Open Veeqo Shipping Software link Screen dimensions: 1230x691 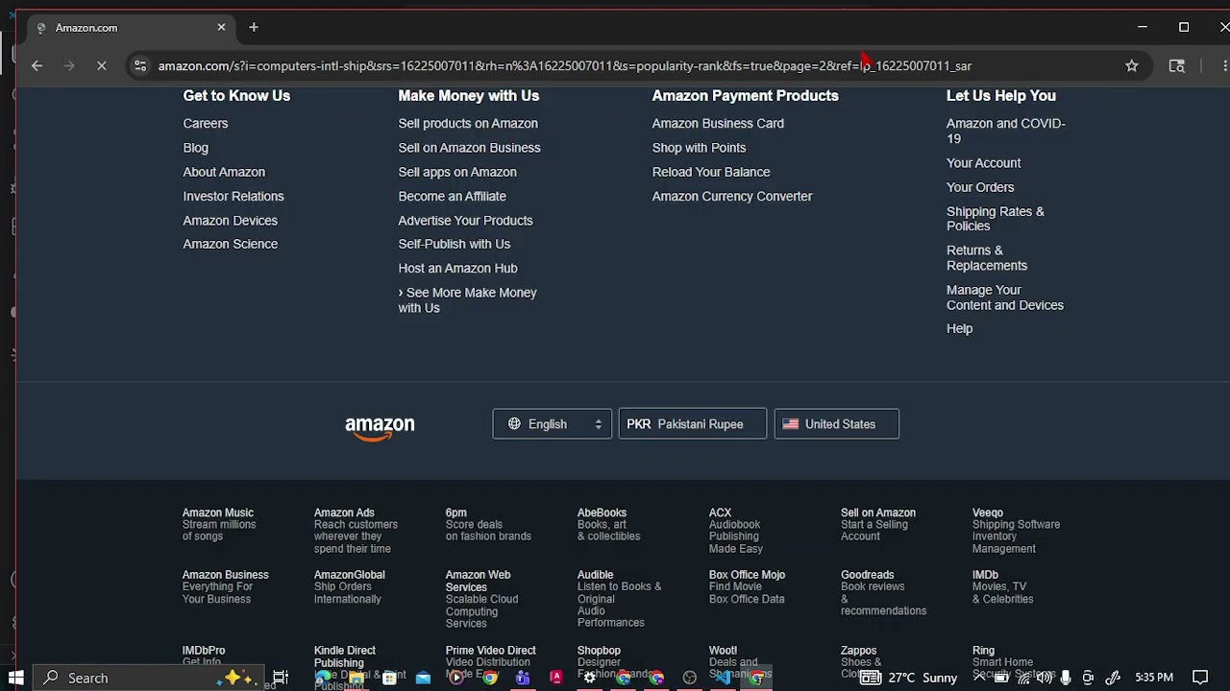1016,531
